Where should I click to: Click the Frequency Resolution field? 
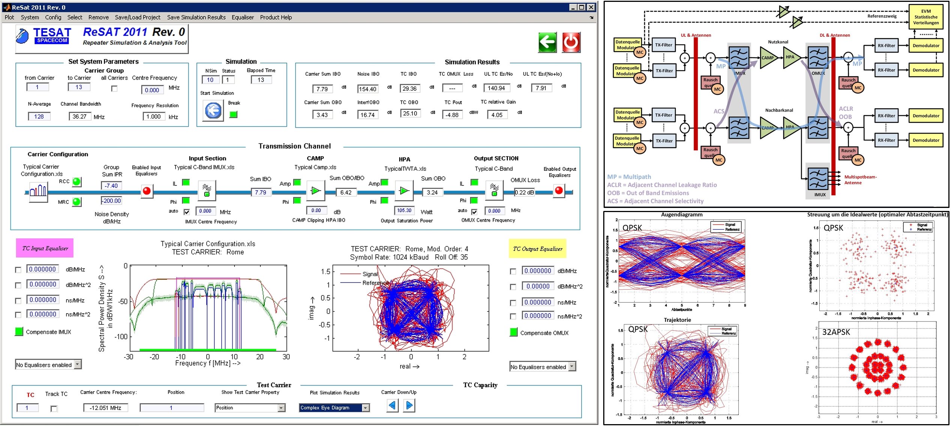coord(153,117)
